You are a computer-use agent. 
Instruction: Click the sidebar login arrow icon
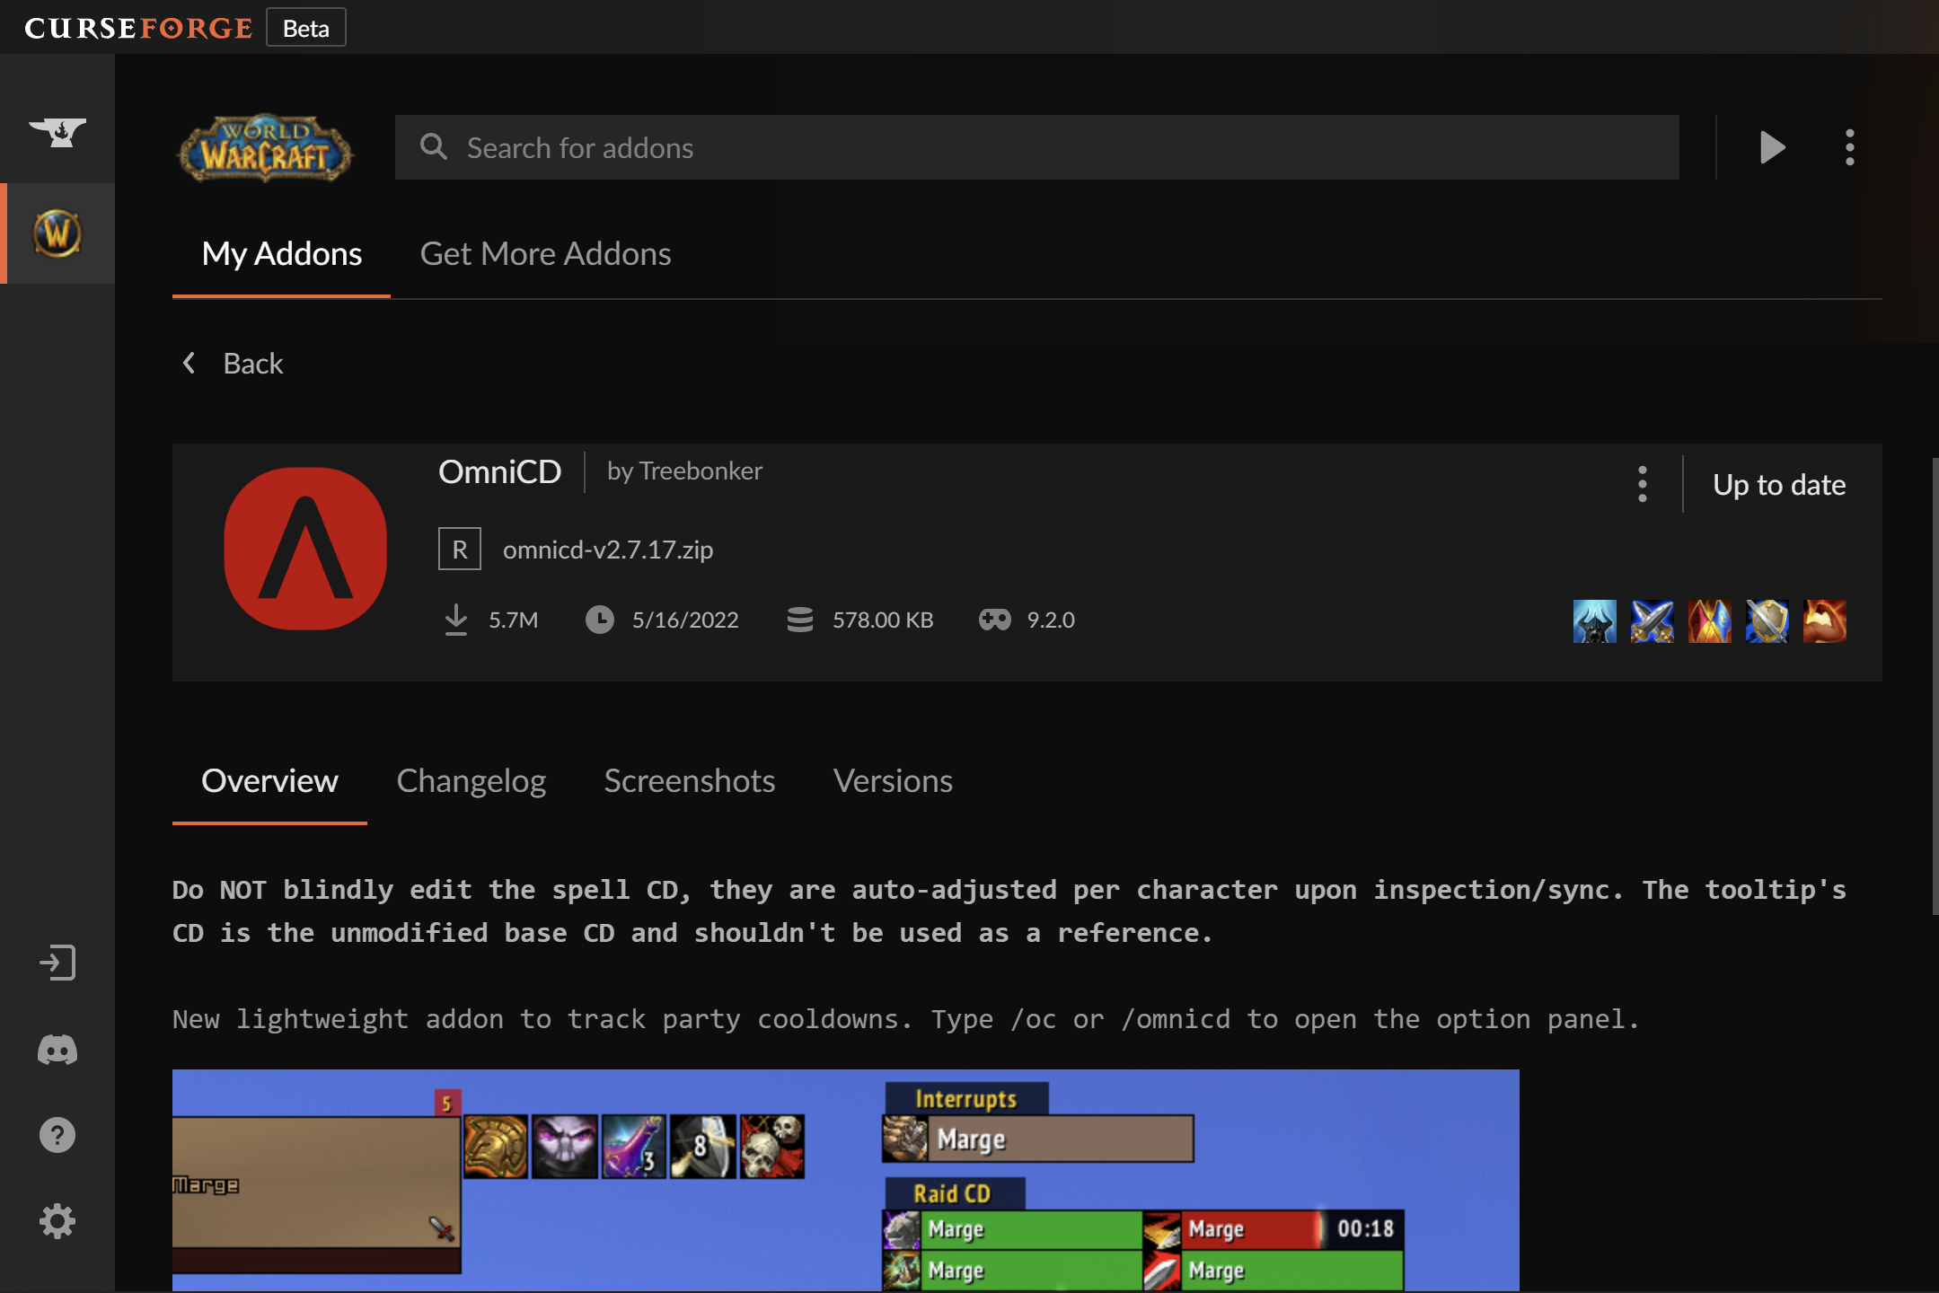[57, 963]
